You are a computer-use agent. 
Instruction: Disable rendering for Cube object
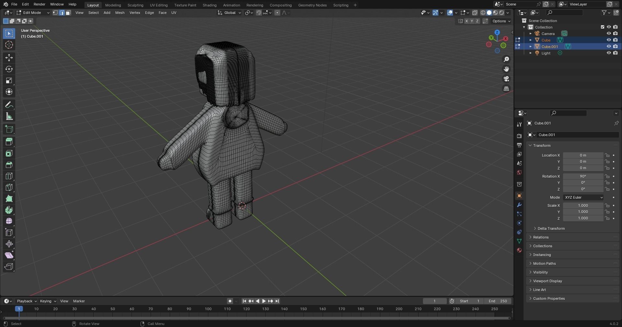[615, 40]
